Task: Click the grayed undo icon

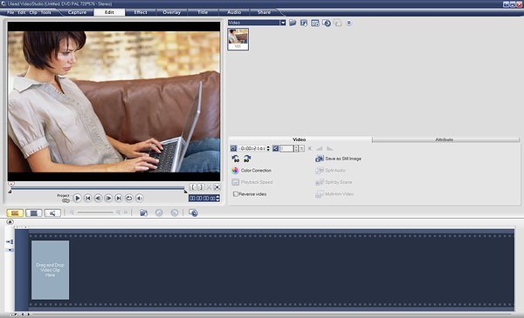Action: [x=159, y=213]
